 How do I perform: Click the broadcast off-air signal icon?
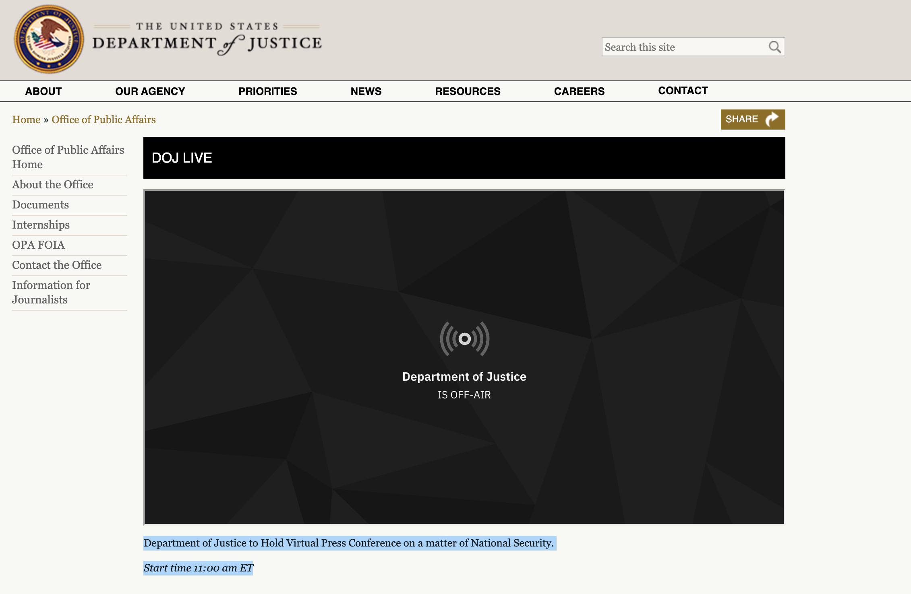pos(464,339)
